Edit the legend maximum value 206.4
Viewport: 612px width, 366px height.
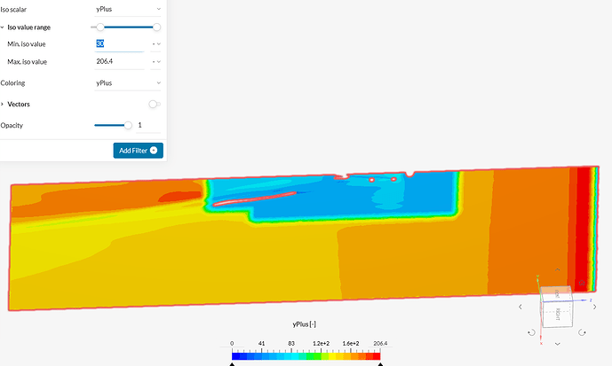pos(380,344)
